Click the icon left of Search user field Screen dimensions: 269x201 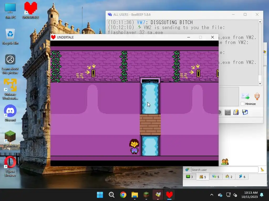coord(187,170)
